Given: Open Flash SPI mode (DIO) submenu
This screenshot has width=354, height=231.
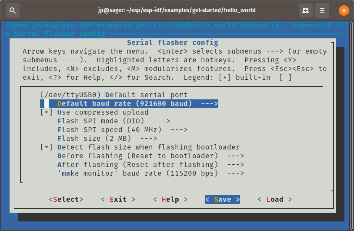Looking at the screenshot, I should pyautogui.click(x=114, y=121).
